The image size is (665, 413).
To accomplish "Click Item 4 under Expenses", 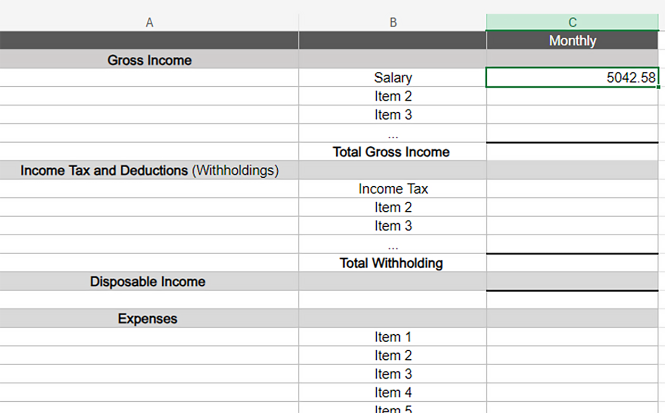I will tap(393, 392).
